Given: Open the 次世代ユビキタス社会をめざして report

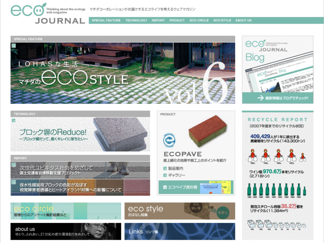Looking at the screenshot, I should [x=80, y=170].
